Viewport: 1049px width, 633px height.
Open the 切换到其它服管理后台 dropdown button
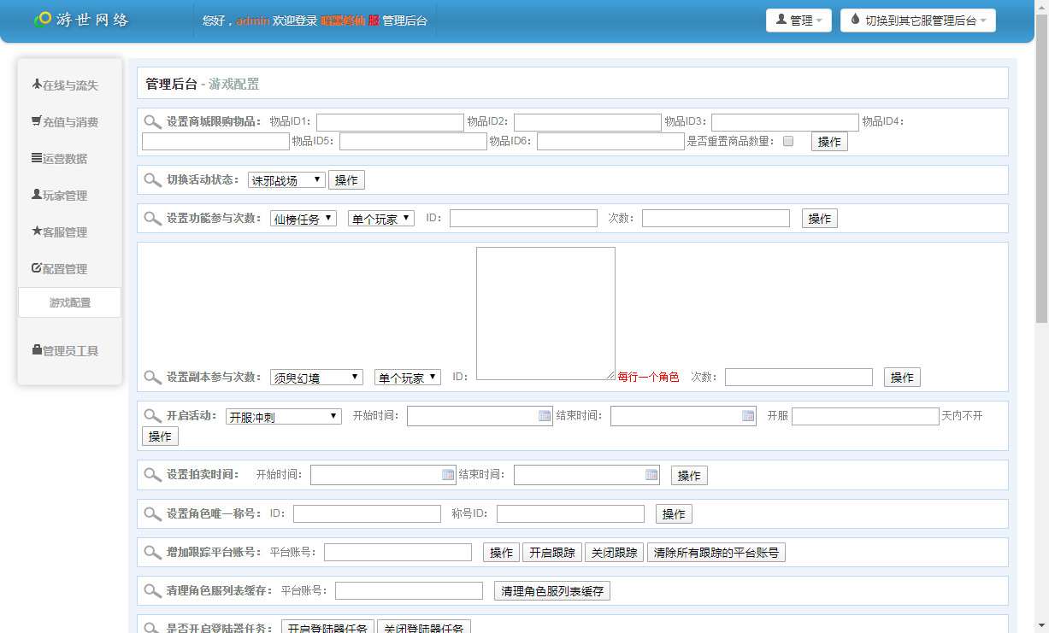click(917, 21)
